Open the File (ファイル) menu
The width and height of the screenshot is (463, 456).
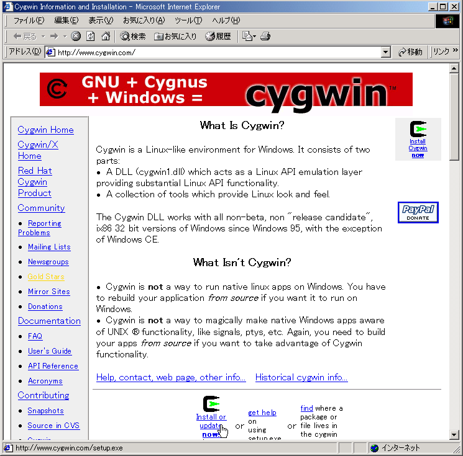pyautogui.click(x=29, y=20)
